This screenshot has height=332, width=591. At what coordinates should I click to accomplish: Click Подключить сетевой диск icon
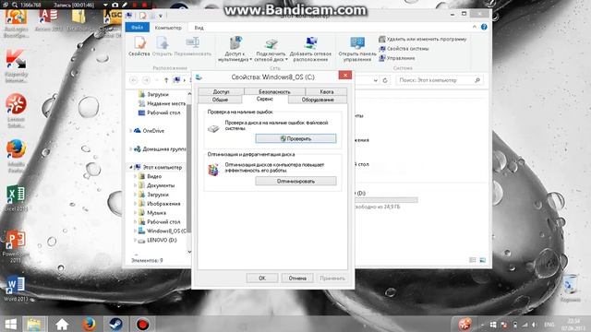tap(271, 49)
